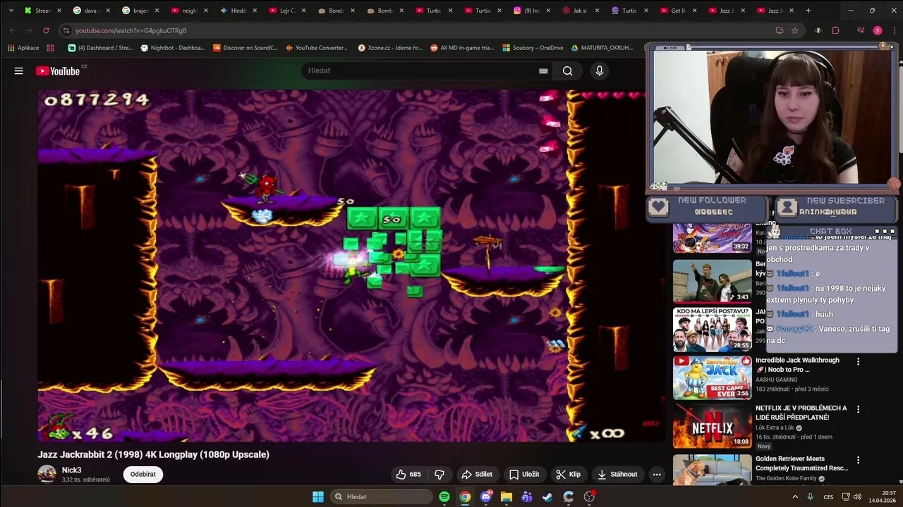
Task: Click the YouTube search magnifier button
Action: click(567, 70)
